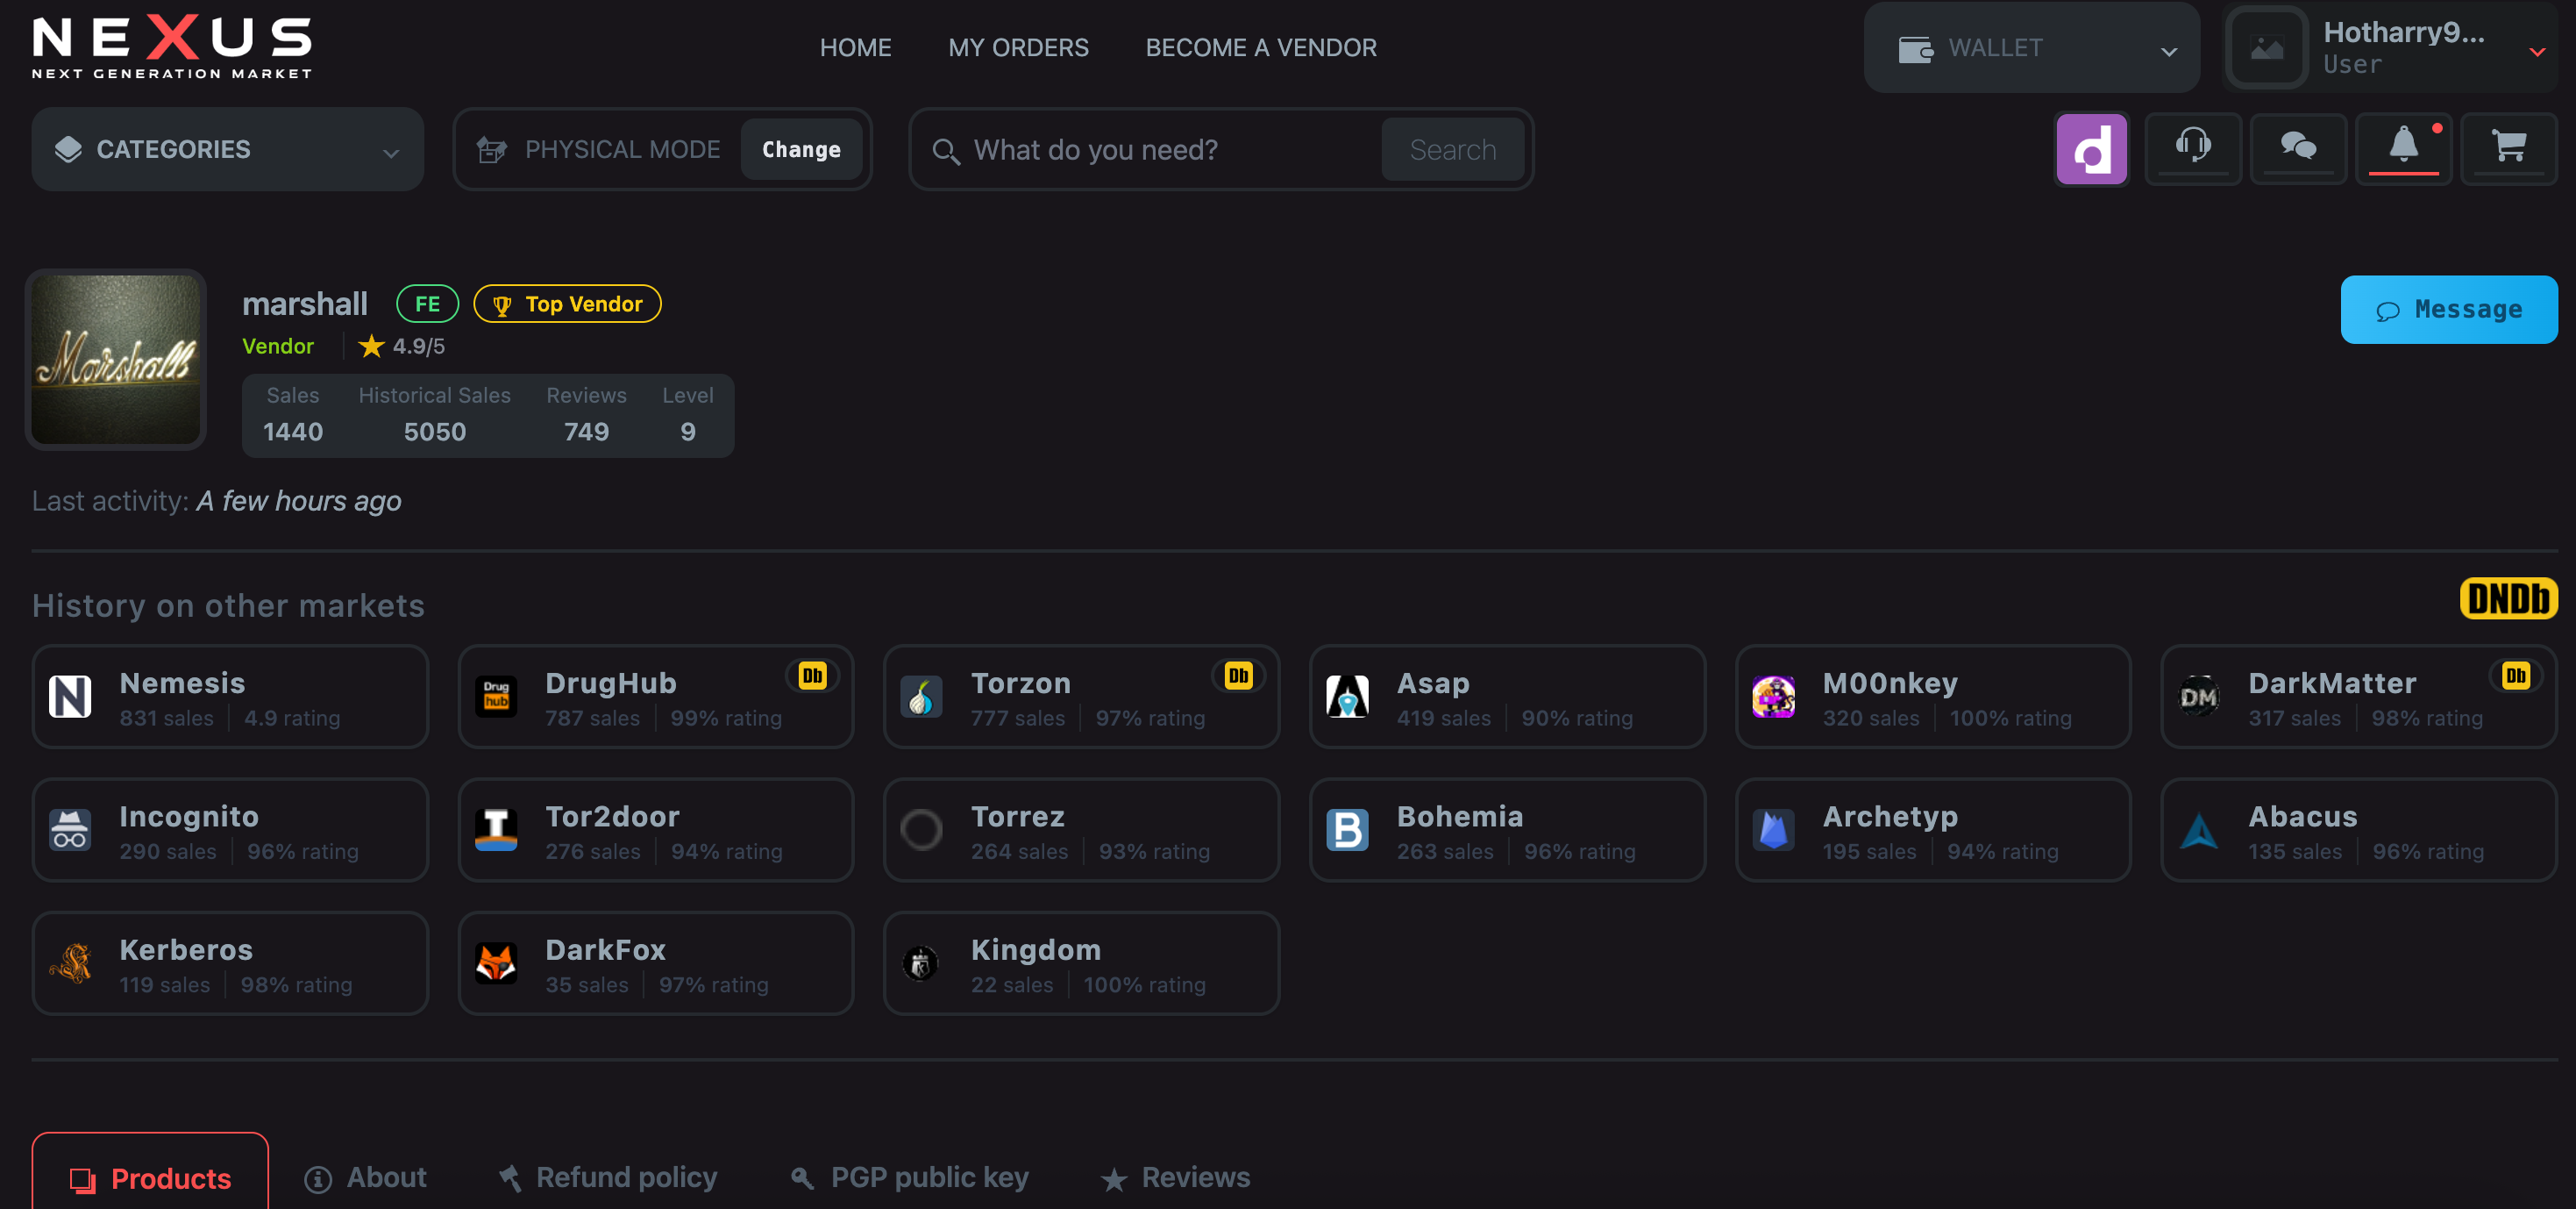
Task: Click the DarkMatter DM logo icon
Action: (x=2199, y=697)
